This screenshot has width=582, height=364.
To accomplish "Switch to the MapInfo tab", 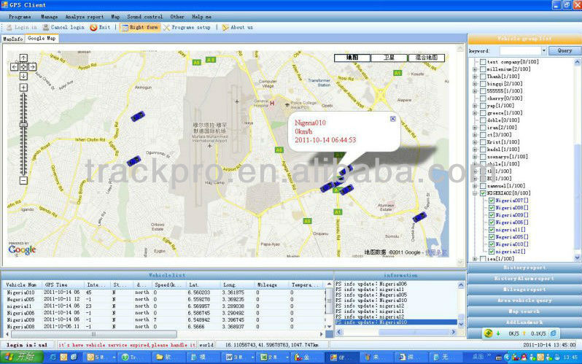I will point(12,38).
